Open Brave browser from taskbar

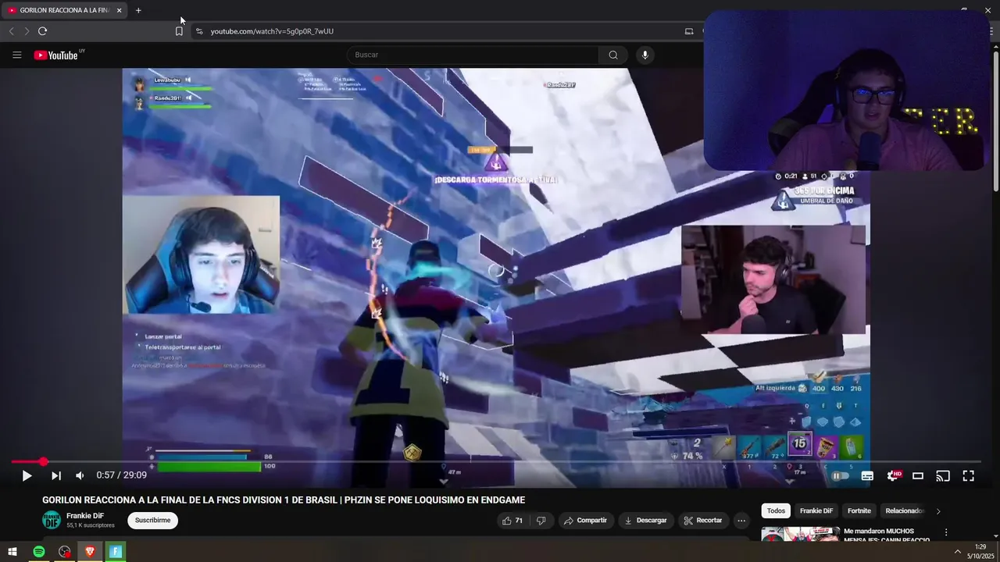click(x=90, y=552)
